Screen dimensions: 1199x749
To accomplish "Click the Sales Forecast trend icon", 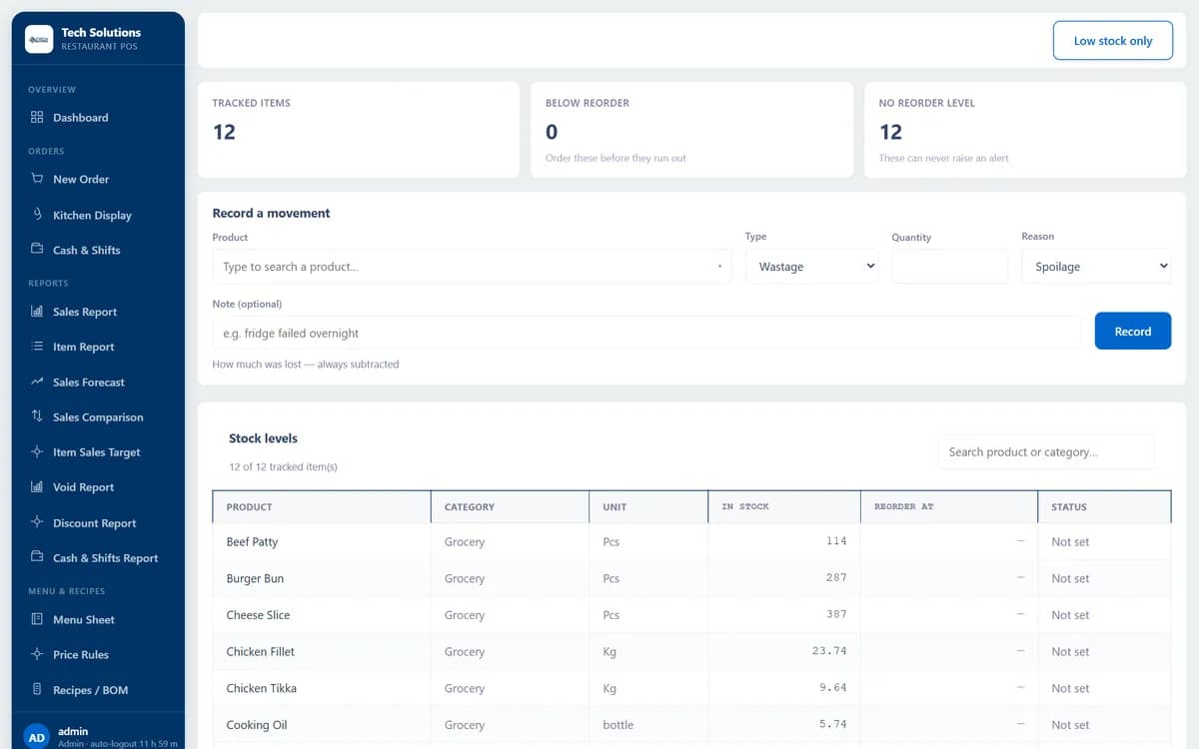I will [37, 381].
